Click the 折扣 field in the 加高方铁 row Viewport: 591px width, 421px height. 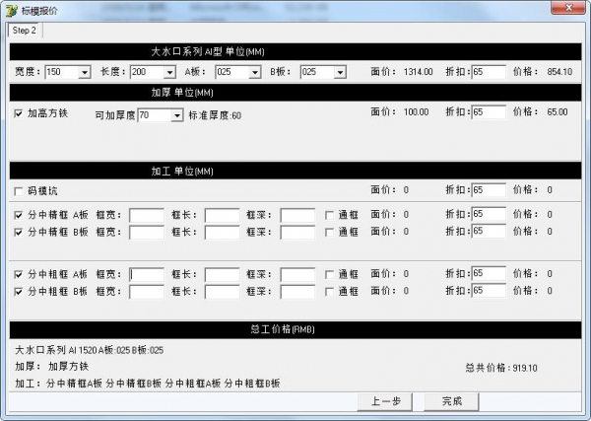[x=489, y=112]
